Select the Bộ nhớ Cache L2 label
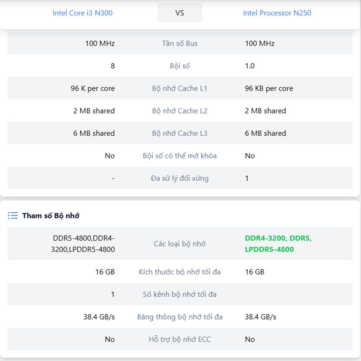The image size is (361, 361). click(180, 111)
